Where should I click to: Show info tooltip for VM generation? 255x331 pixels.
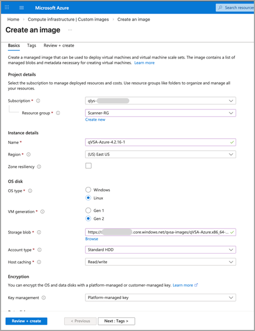(42, 211)
